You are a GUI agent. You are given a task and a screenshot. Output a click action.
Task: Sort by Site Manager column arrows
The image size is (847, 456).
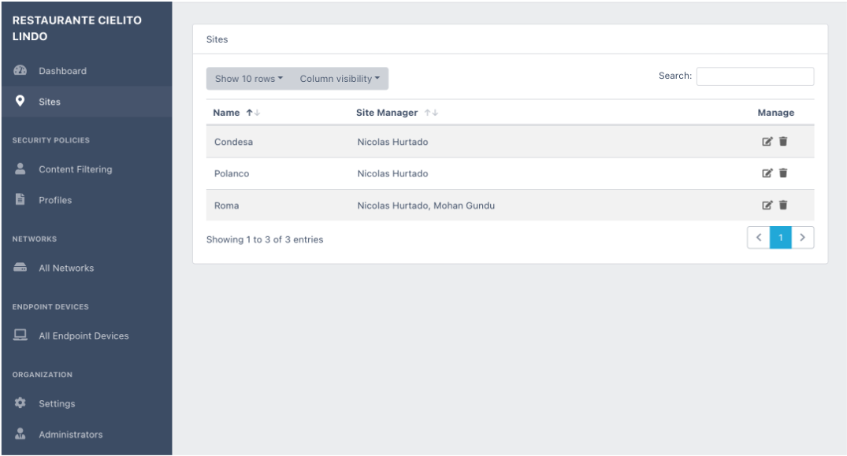[431, 113]
